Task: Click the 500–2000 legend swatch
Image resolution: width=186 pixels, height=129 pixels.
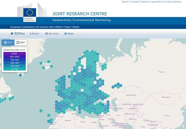Action: [x=15, y=56]
